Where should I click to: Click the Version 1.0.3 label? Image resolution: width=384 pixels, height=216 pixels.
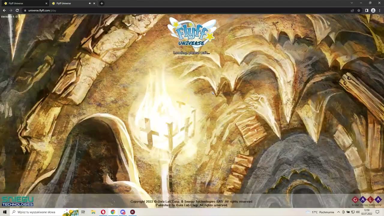coord(10,16)
